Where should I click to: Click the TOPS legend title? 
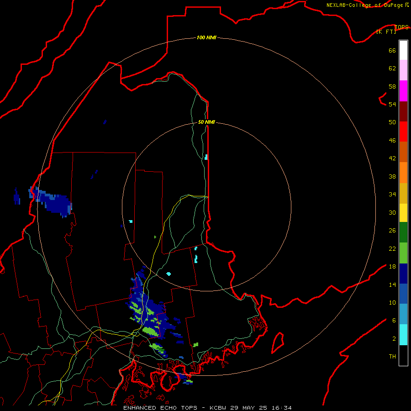pyautogui.click(x=401, y=27)
